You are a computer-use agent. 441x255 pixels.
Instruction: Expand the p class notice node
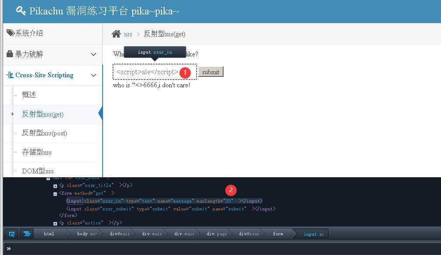[55, 224]
